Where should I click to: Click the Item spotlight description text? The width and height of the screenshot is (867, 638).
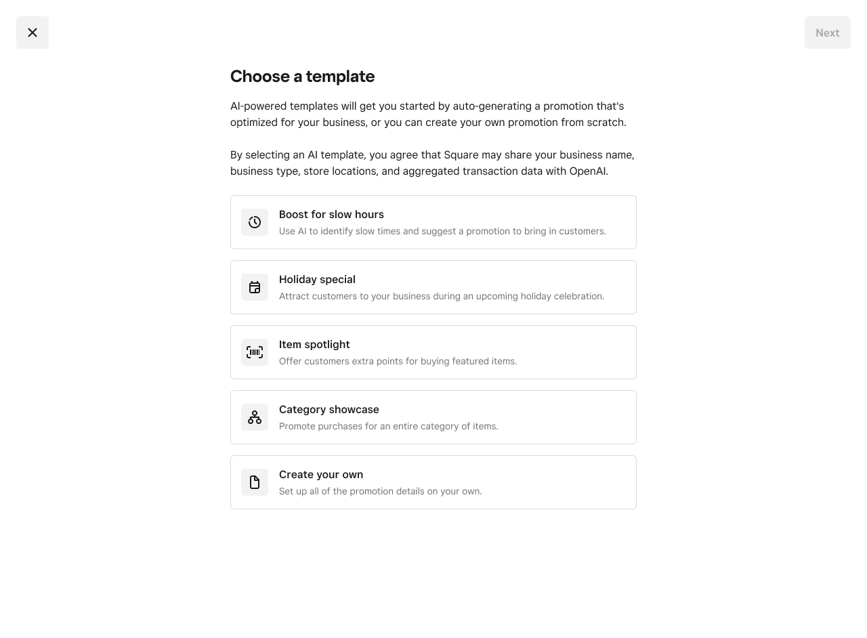[x=398, y=361]
